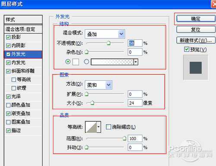Enable the 图案叠加 checkbox

(x=8, y=122)
